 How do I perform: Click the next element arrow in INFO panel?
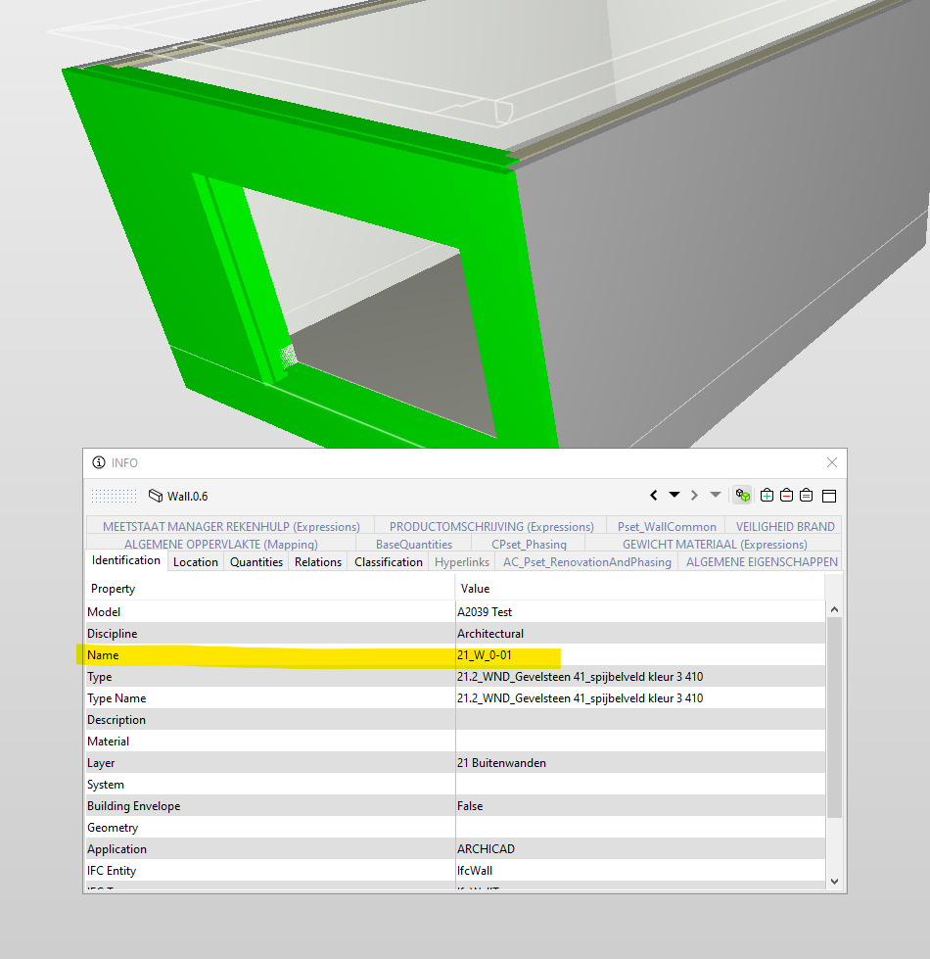[694, 496]
